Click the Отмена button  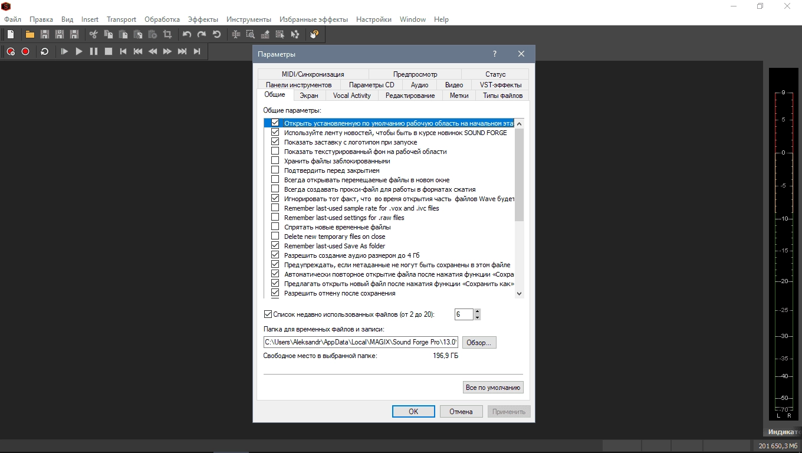pos(461,412)
